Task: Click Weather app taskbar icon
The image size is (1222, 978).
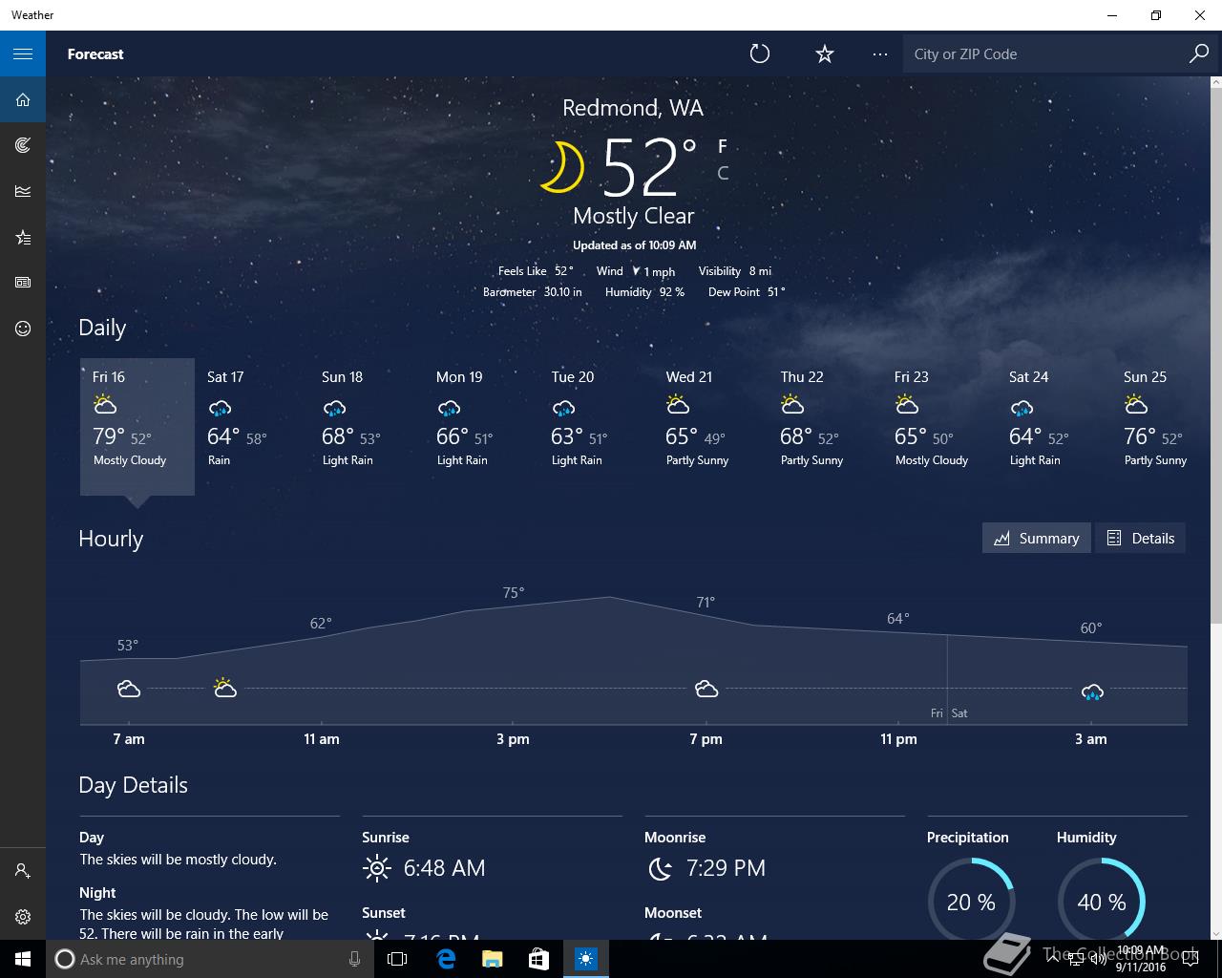Action: pyautogui.click(x=585, y=959)
